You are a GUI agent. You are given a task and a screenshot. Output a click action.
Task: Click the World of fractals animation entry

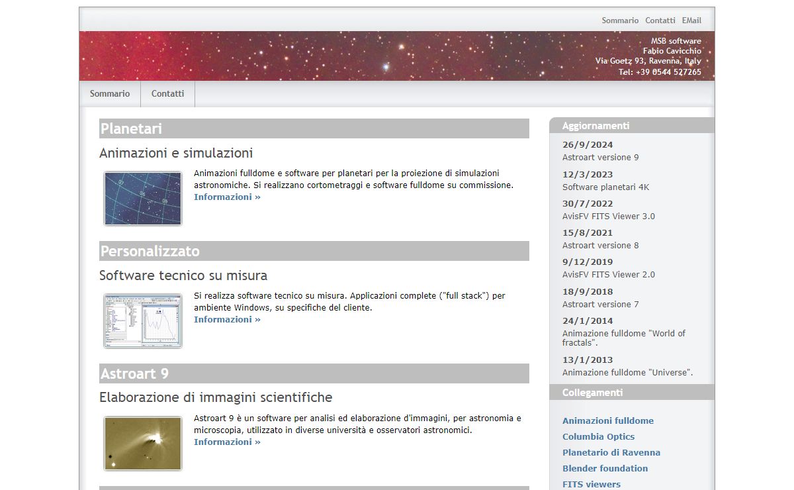[624, 338]
